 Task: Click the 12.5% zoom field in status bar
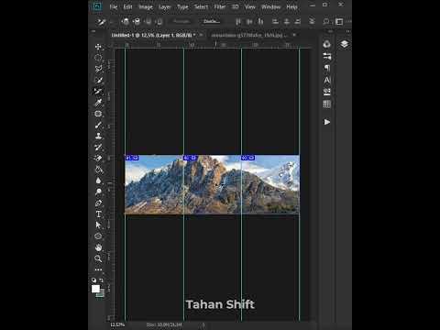pyautogui.click(x=117, y=324)
